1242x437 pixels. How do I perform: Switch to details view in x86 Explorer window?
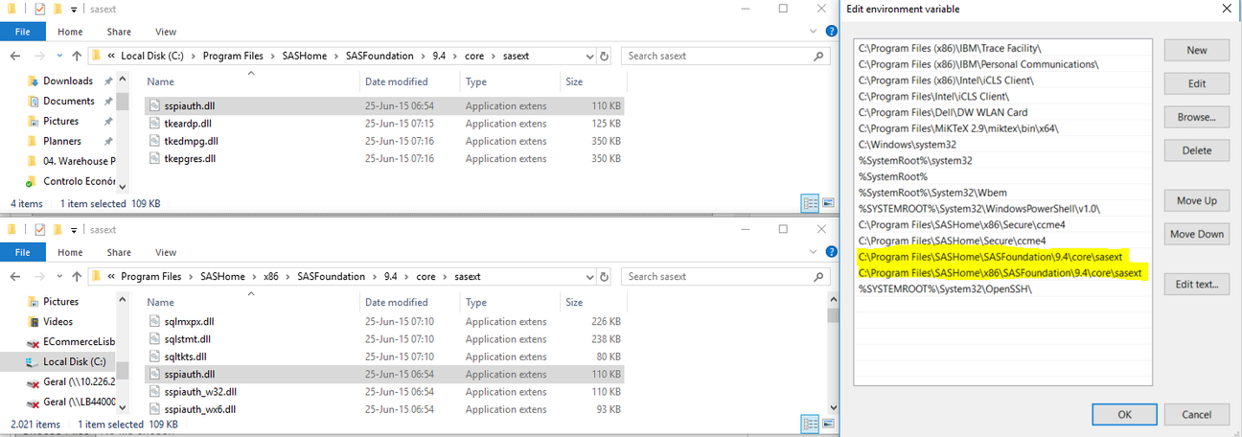(809, 424)
